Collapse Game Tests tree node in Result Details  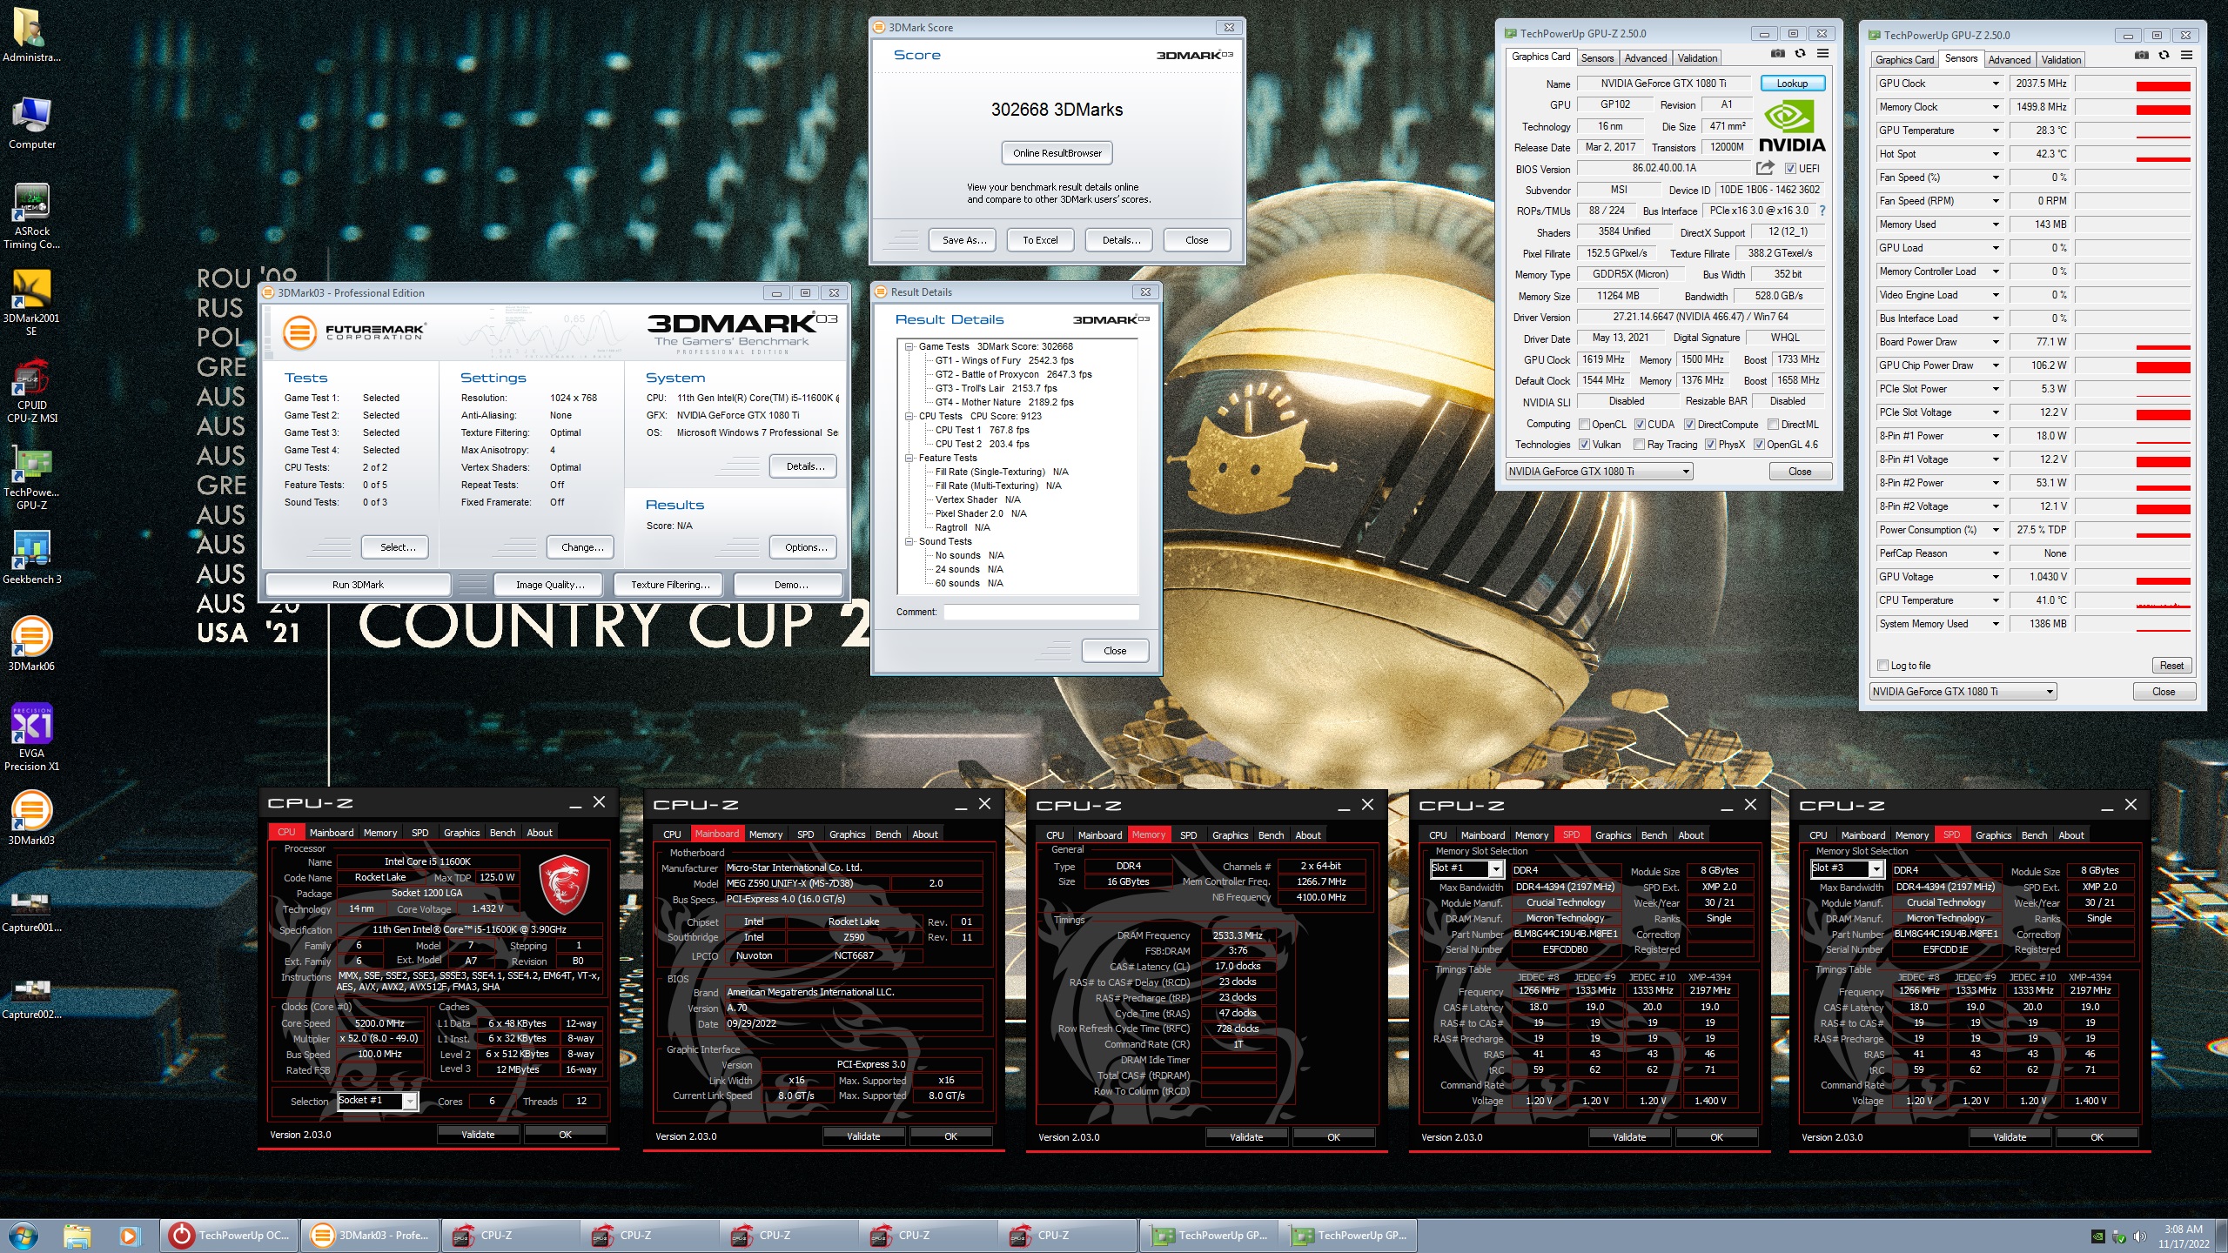[x=909, y=346]
